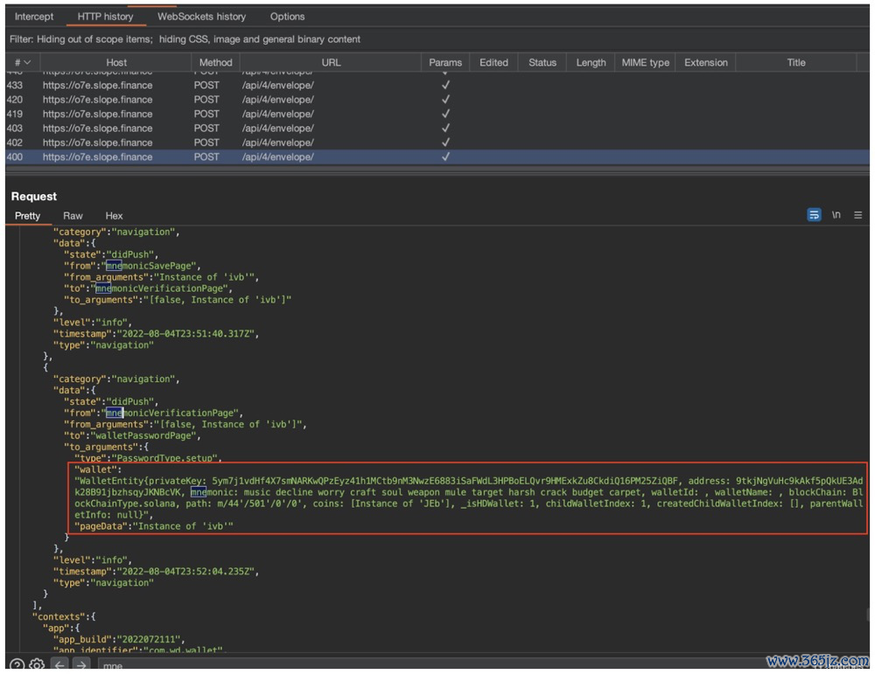Screen dimensions: 875x674
Task: Click the sort arrow in # column
Action: 27,63
